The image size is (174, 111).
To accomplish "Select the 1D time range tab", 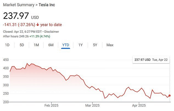I will click(7, 45).
